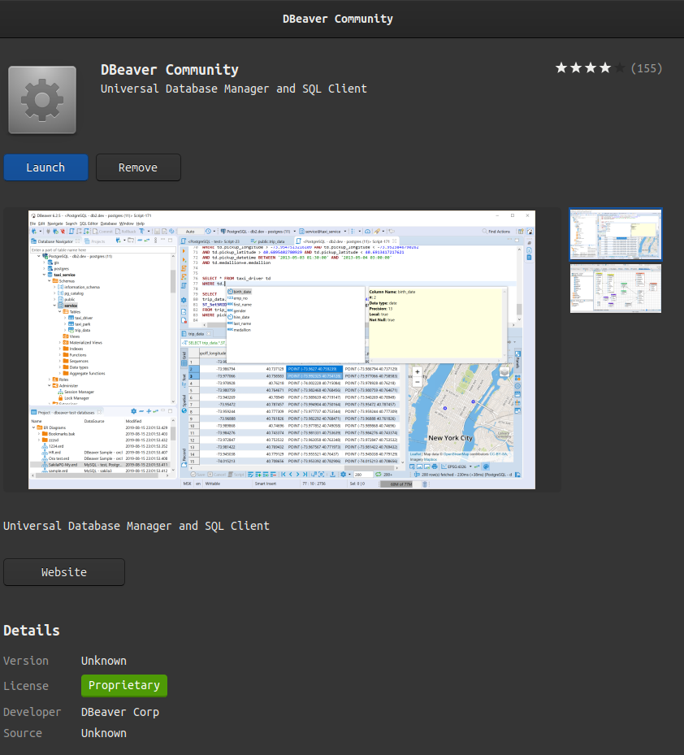Select the Version value Unknown
Viewport: 684px width, 755px height.
click(x=103, y=661)
